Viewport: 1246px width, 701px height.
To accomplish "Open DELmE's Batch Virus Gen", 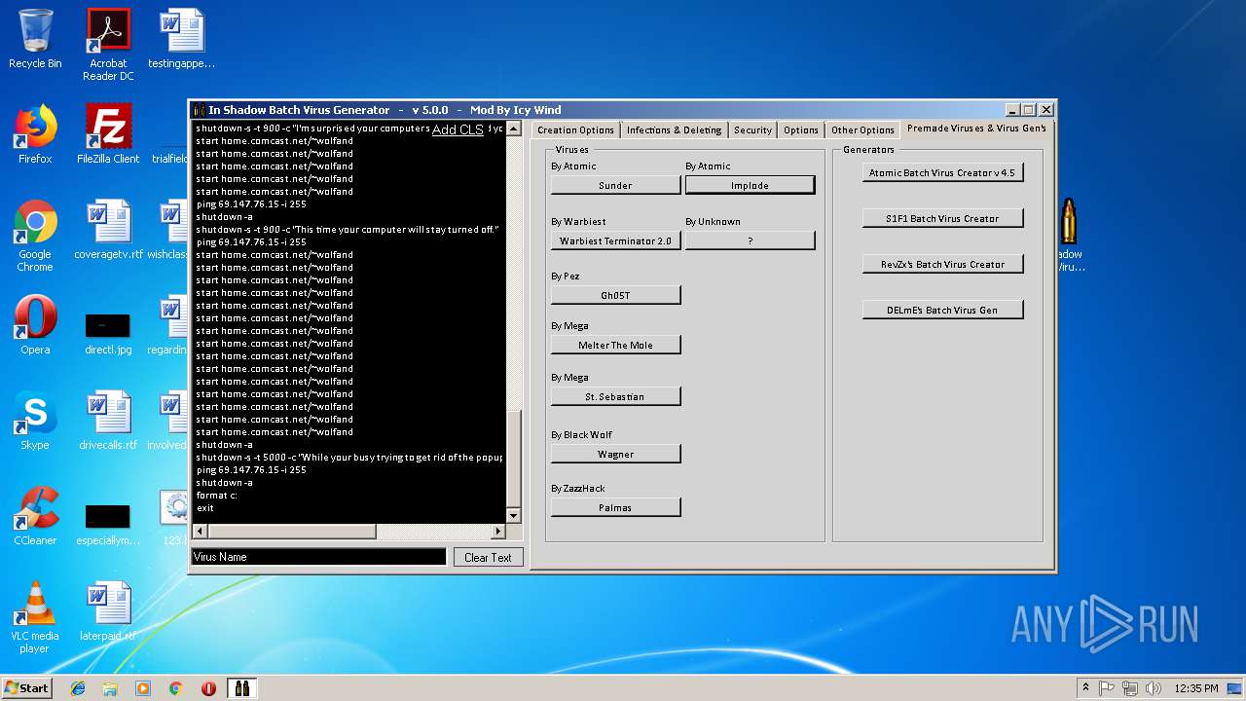I will [x=942, y=310].
